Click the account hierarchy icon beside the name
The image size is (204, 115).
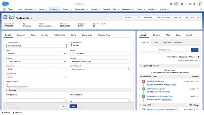point(31,18)
